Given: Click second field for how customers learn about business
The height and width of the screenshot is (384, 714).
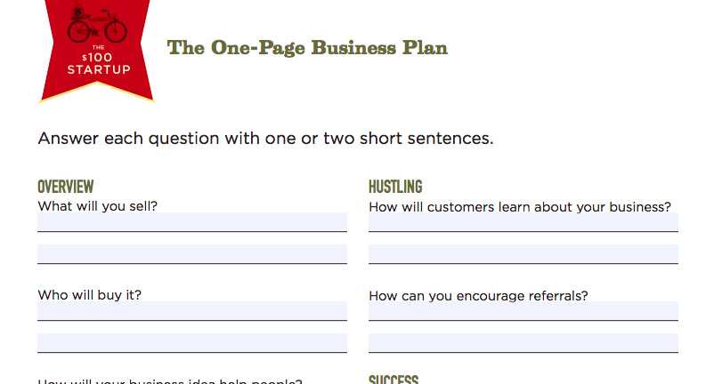Looking at the screenshot, I should tap(523, 254).
